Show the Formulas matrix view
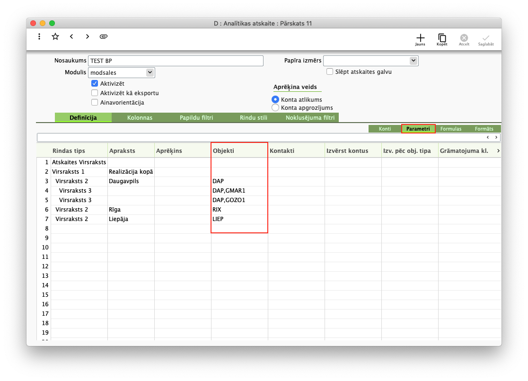The width and height of the screenshot is (528, 381). (451, 129)
